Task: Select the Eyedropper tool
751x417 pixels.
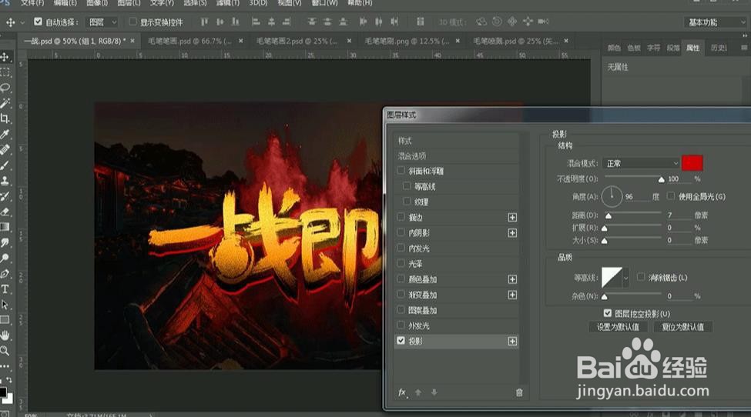Action: [x=5, y=135]
